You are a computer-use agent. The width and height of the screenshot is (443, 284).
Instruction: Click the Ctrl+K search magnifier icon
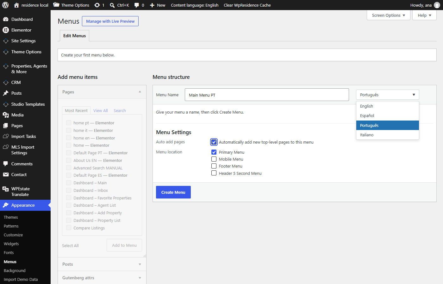pos(112,5)
